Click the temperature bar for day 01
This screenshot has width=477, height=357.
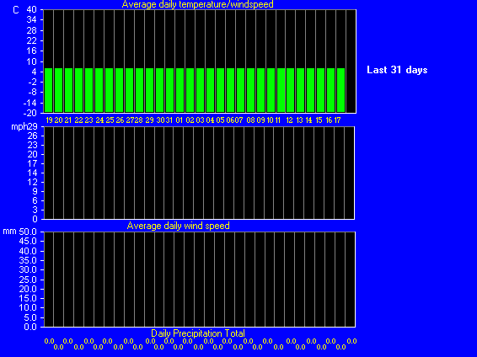point(180,90)
